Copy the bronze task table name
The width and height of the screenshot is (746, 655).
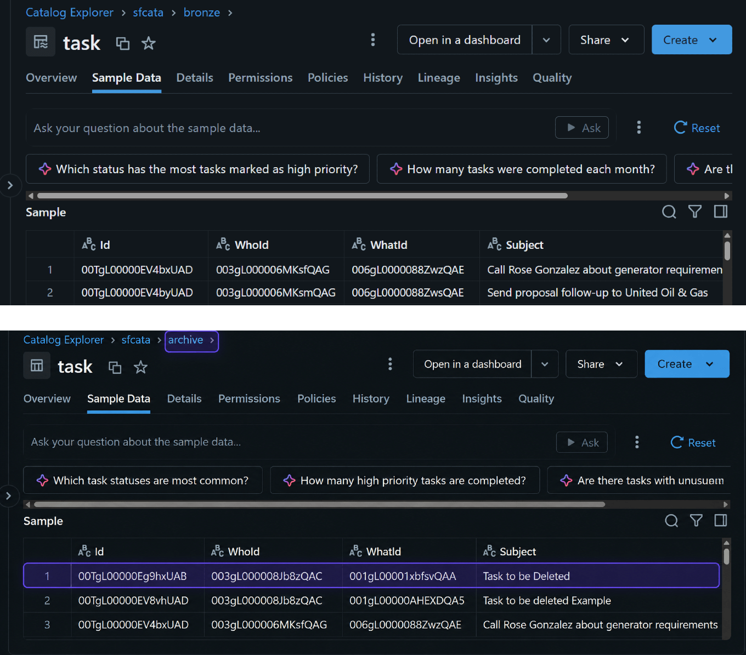(123, 43)
